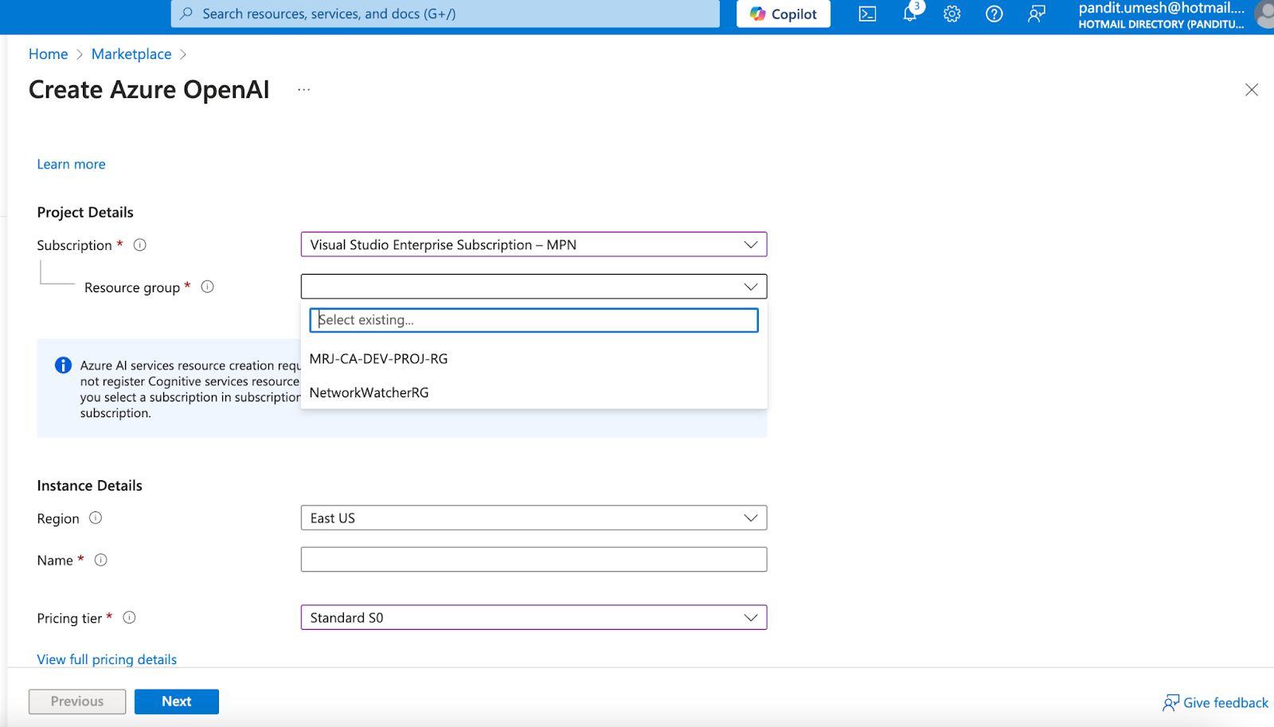The image size is (1274, 727).
Task: Choose MRJ-CA-DEV-PROJ-RG resource group
Action: [533, 359]
